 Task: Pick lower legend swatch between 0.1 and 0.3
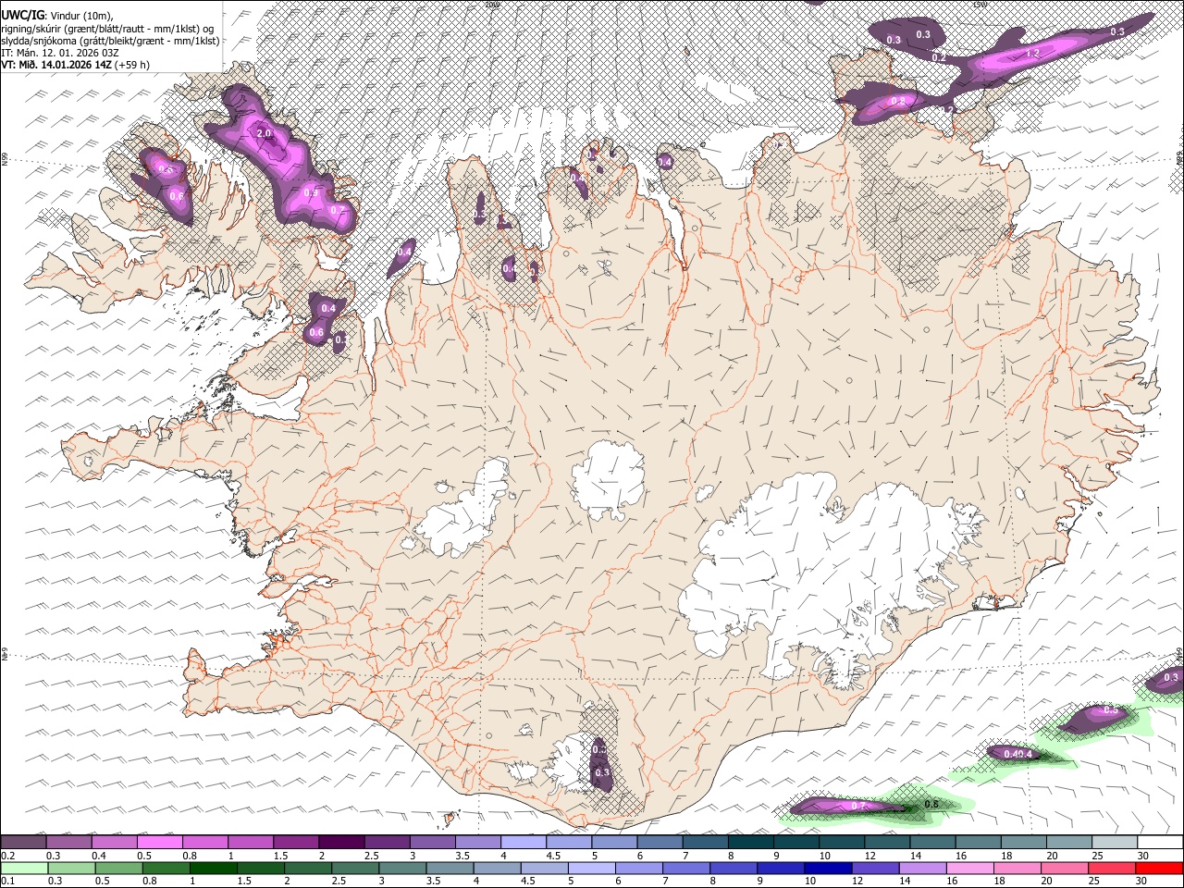point(26,868)
